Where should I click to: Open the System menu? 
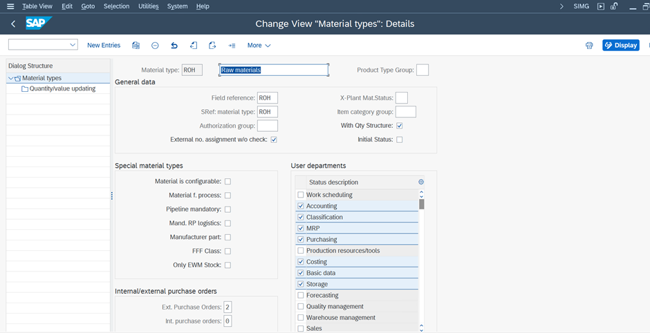[x=178, y=6]
